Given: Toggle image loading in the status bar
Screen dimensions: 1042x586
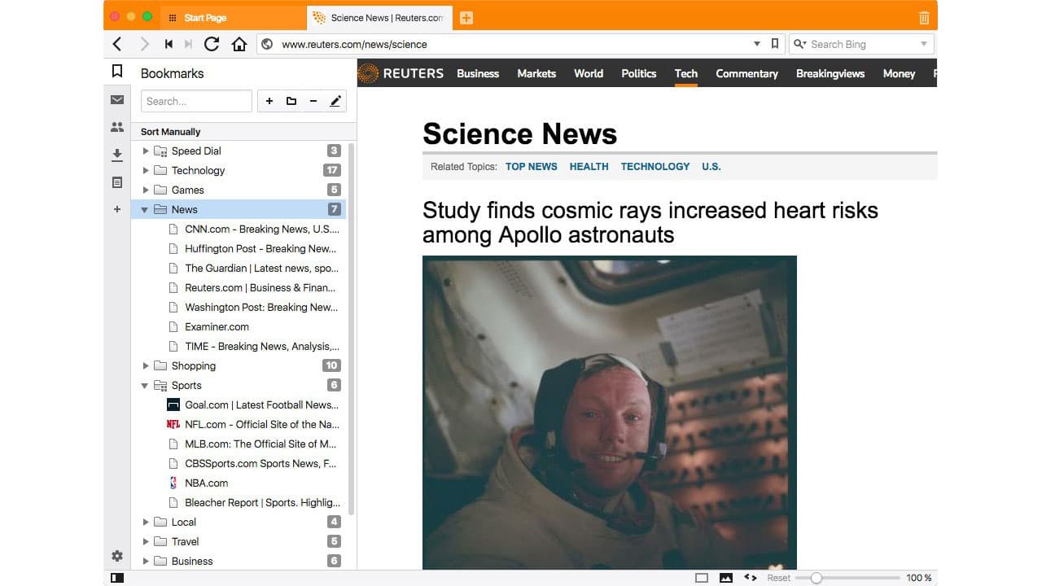Looking at the screenshot, I should (x=725, y=577).
